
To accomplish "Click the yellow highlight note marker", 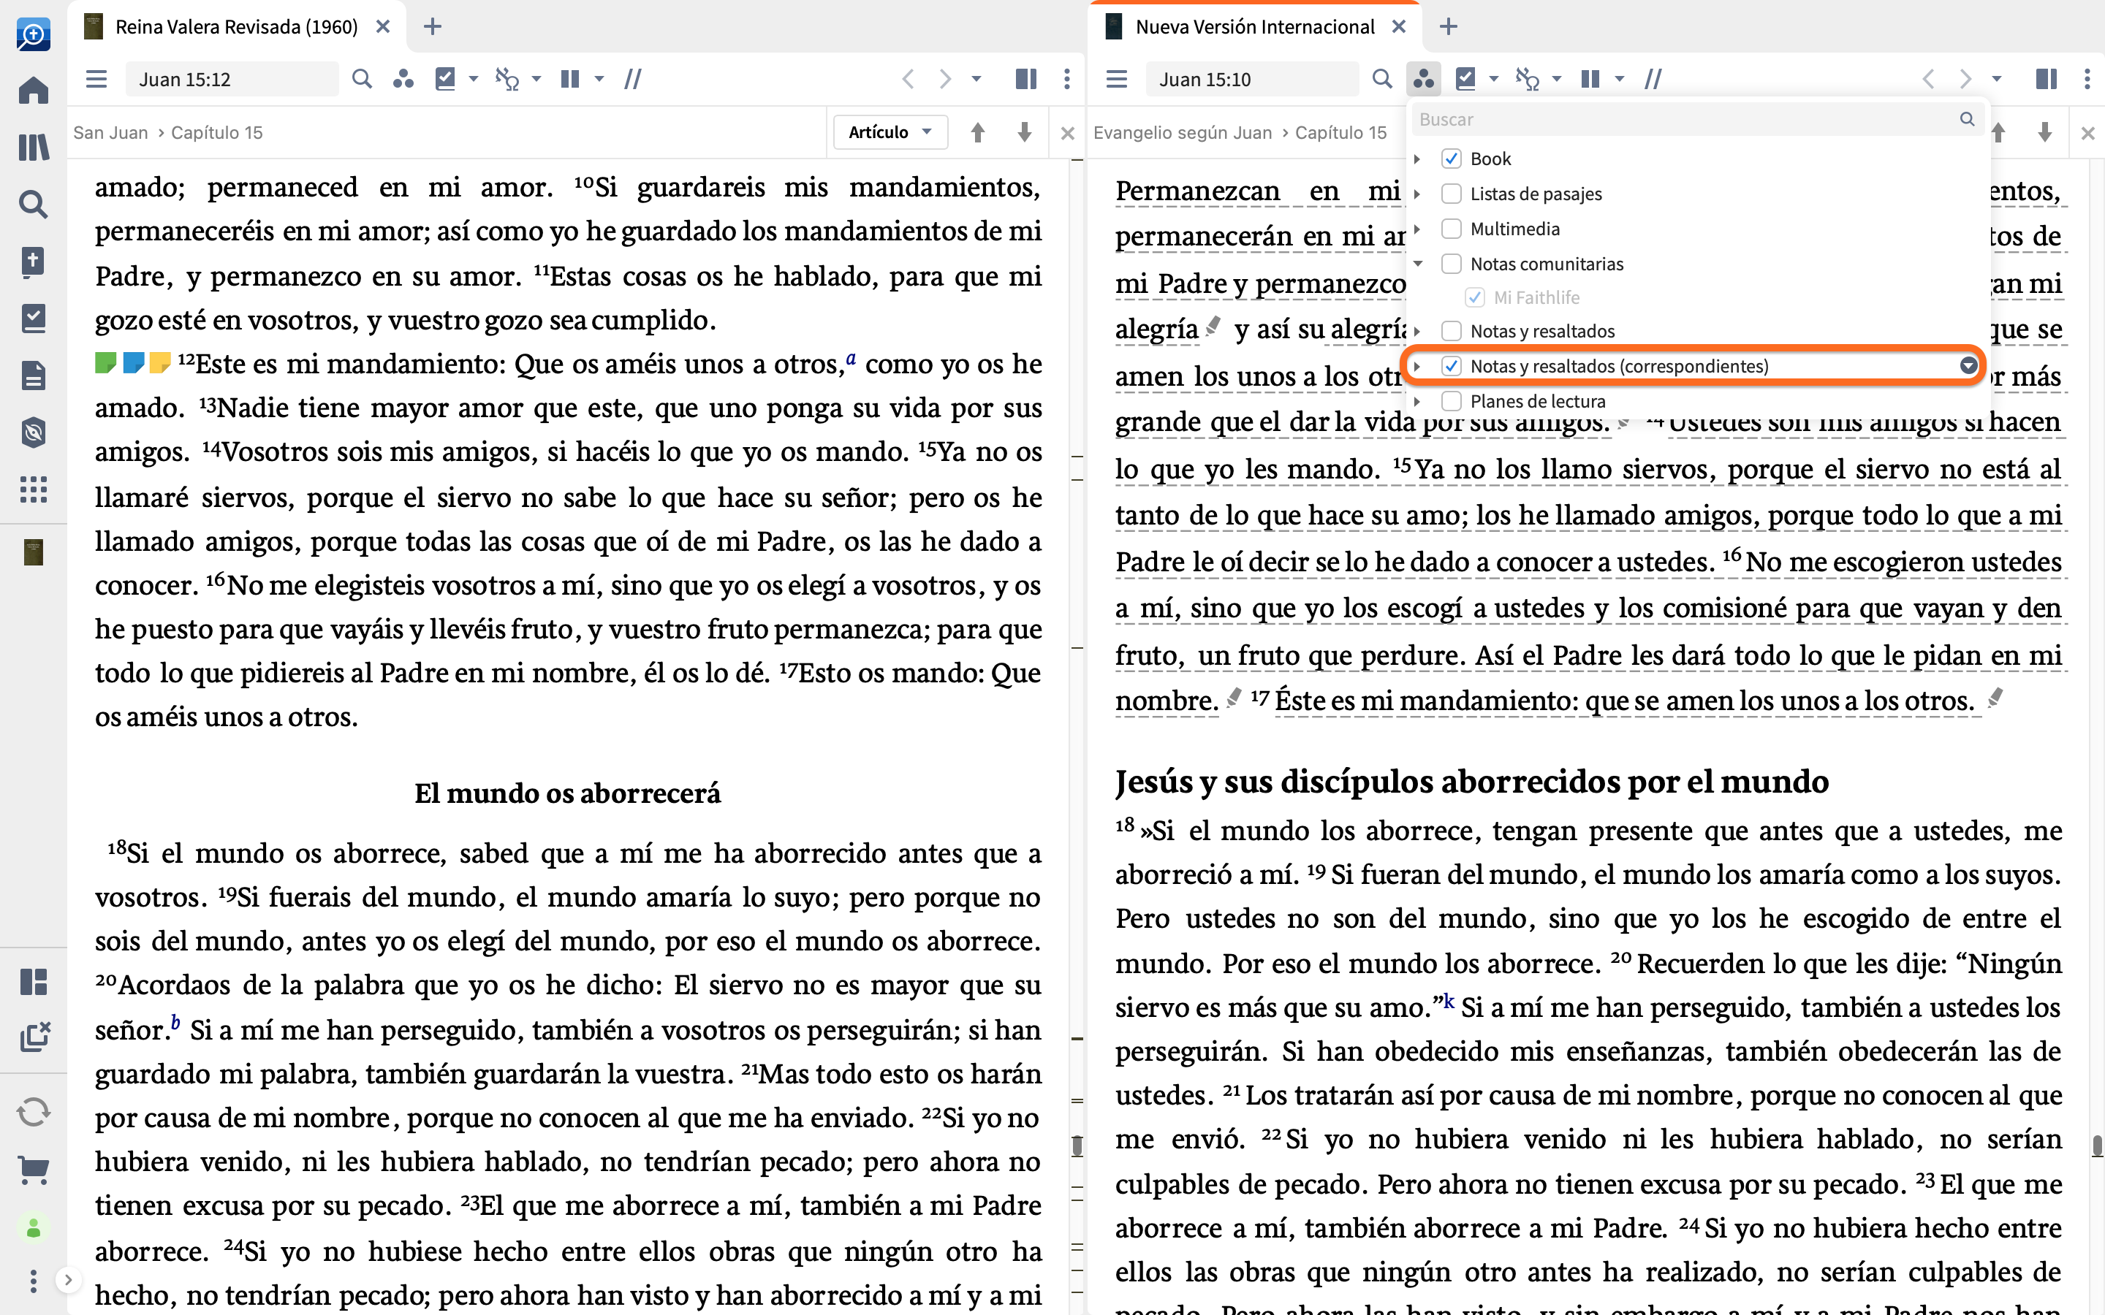I will 160,362.
